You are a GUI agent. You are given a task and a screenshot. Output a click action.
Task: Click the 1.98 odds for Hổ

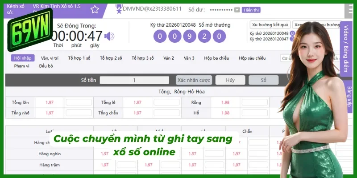[x=225, y=113]
